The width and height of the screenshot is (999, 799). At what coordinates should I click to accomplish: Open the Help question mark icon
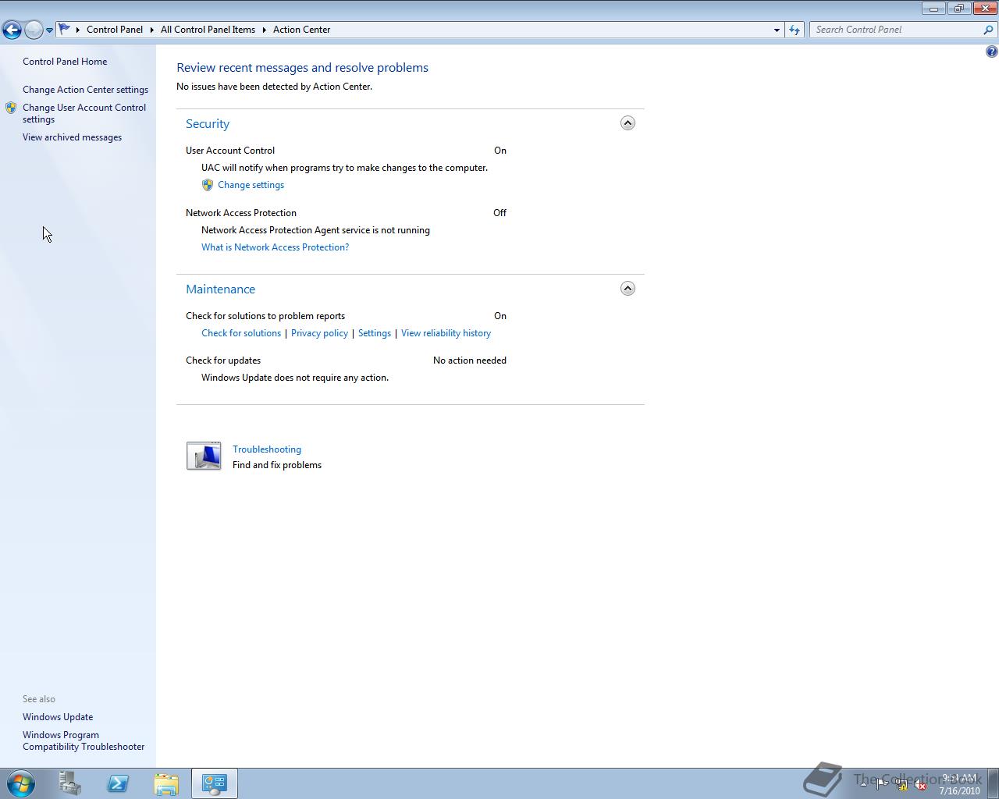tap(991, 51)
